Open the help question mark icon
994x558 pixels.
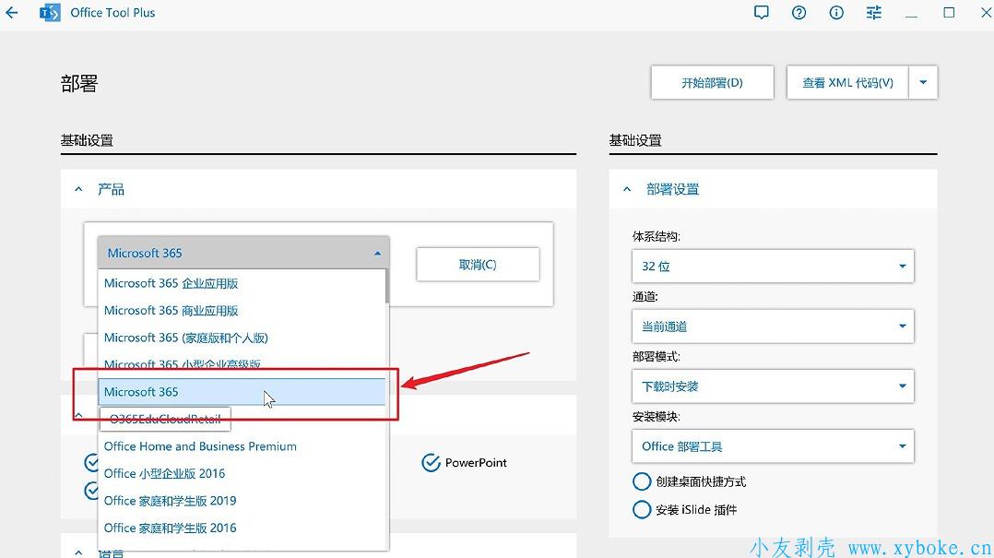pyautogui.click(x=799, y=13)
